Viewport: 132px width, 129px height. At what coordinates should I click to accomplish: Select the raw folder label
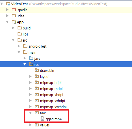pos(43,113)
